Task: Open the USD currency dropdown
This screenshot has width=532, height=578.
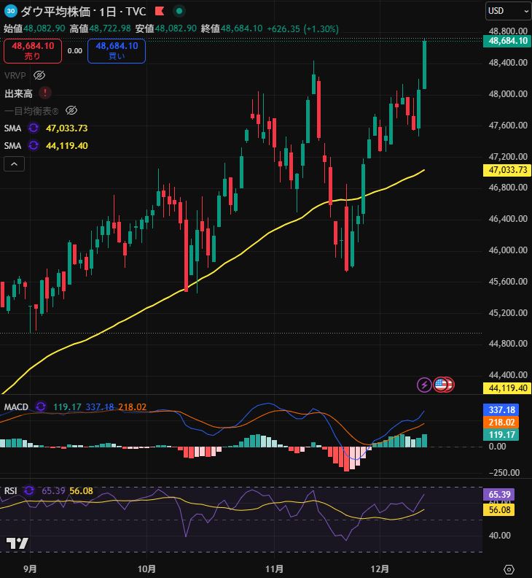Action: (508, 11)
